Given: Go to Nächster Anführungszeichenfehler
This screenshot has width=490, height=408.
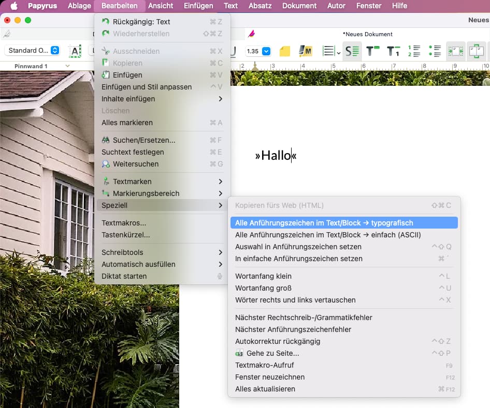Looking at the screenshot, I should pyautogui.click(x=344, y=329).
